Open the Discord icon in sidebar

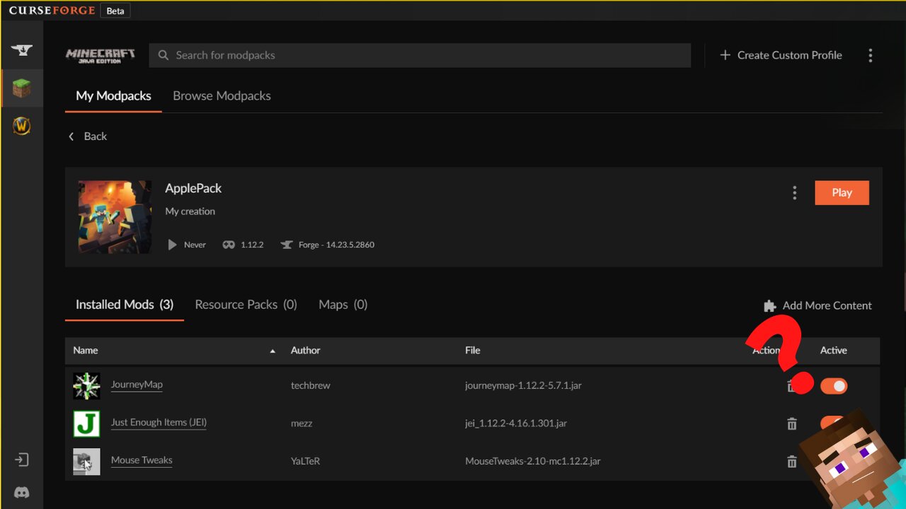(21, 493)
